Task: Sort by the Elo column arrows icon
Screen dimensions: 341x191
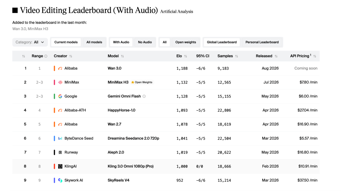Action: click(x=186, y=56)
